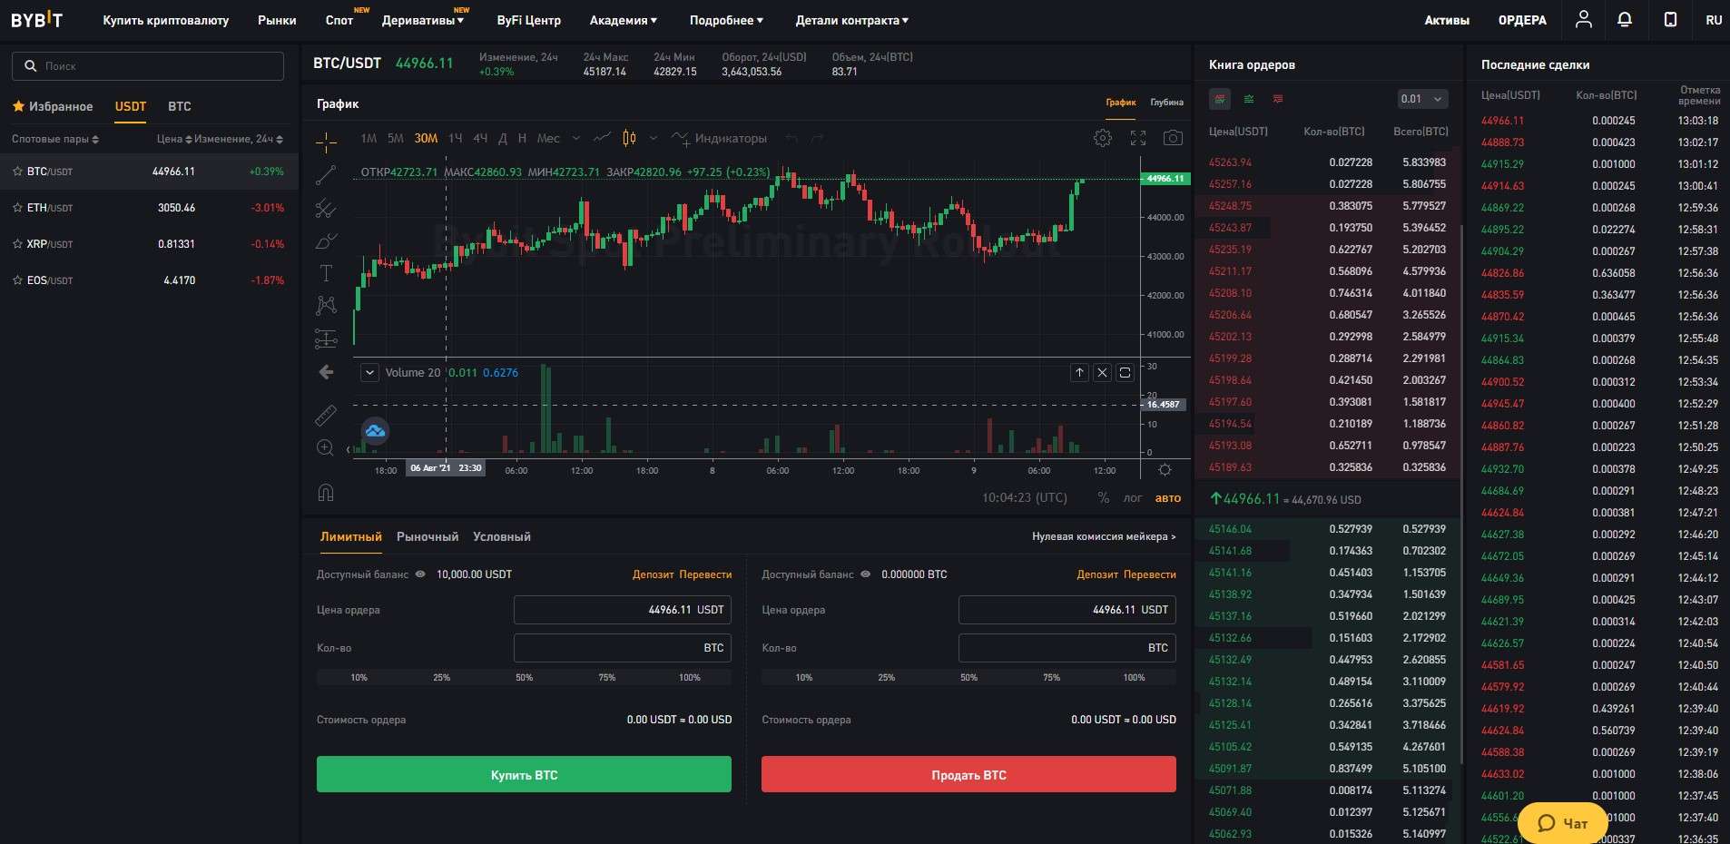Select the chart patterns tool
Screen dimensions: 1730x844
(326, 306)
